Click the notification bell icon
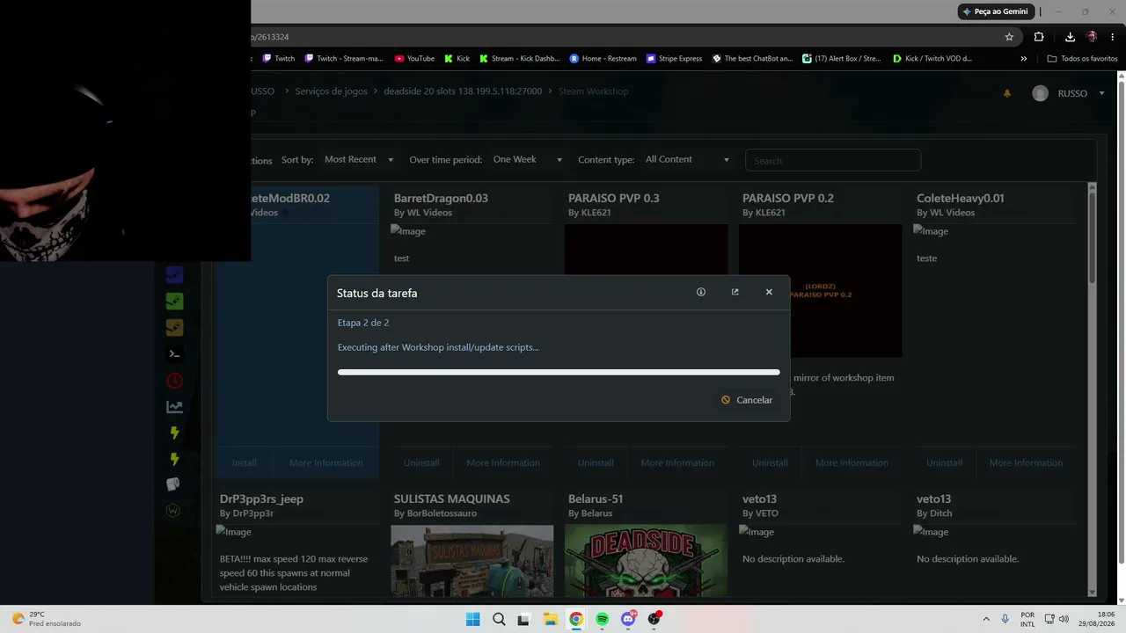1126x633 pixels. pyautogui.click(x=1007, y=93)
